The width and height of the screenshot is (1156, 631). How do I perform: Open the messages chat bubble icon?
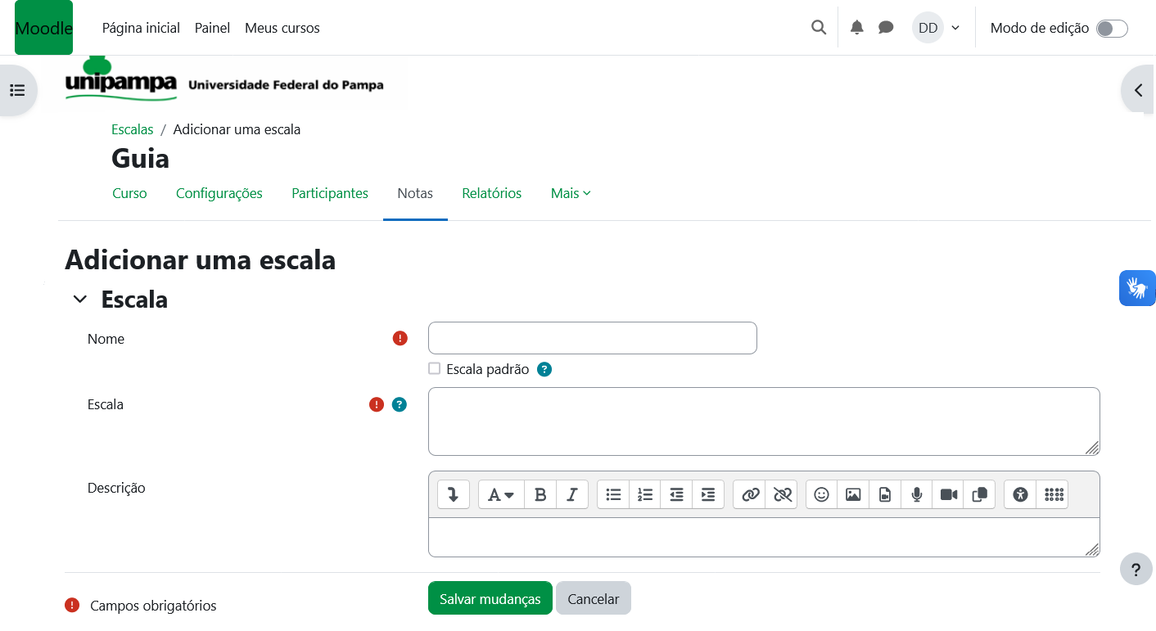click(x=886, y=28)
